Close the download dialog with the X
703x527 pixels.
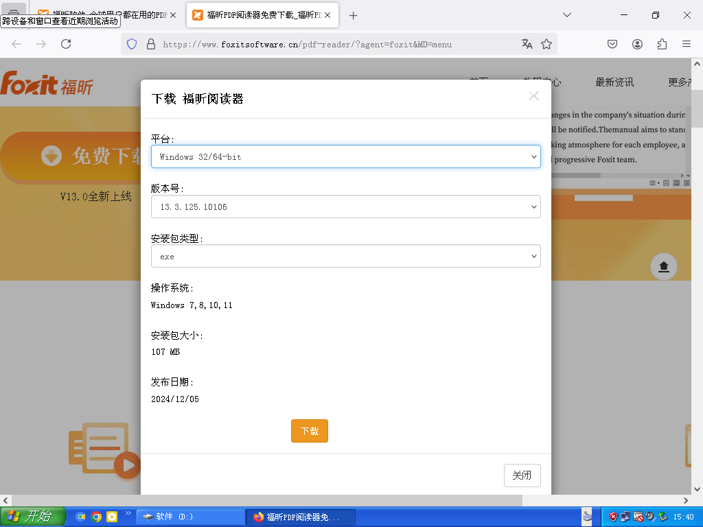coord(533,96)
